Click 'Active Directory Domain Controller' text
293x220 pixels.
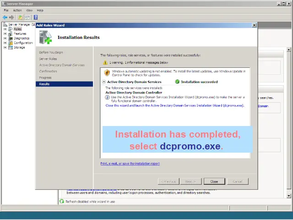134,93
